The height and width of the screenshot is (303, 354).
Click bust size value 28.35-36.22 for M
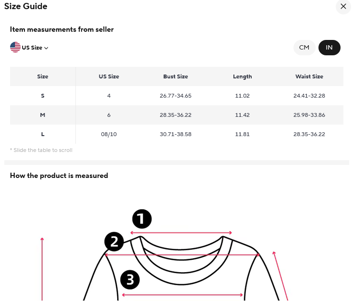click(175, 115)
